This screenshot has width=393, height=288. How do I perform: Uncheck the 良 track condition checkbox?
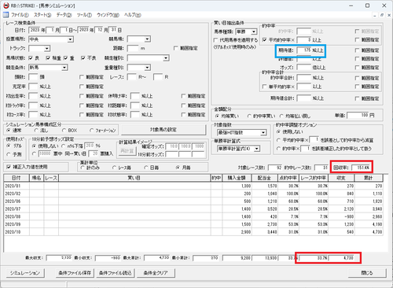(x=31, y=58)
